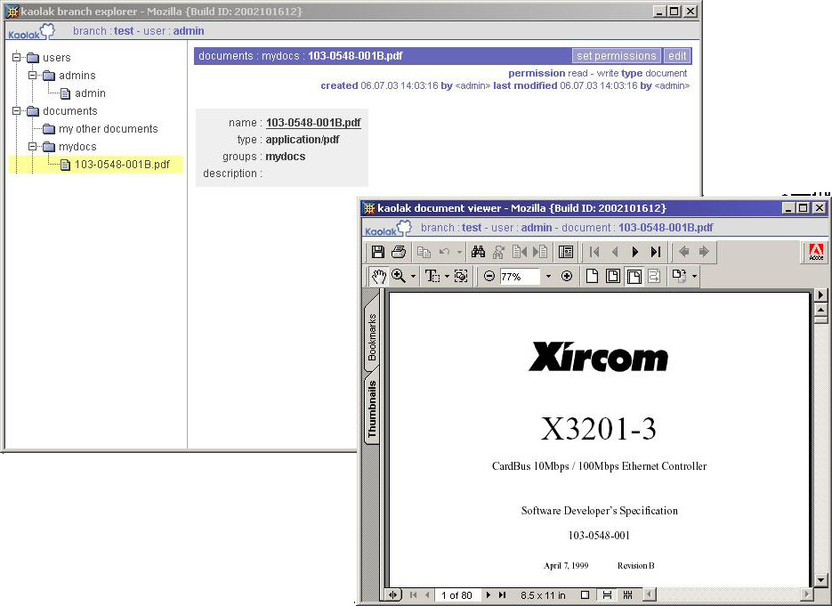Open Find with the binoculars icon
Image resolution: width=832 pixels, height=606 pixels.
(x=478, y=252)
